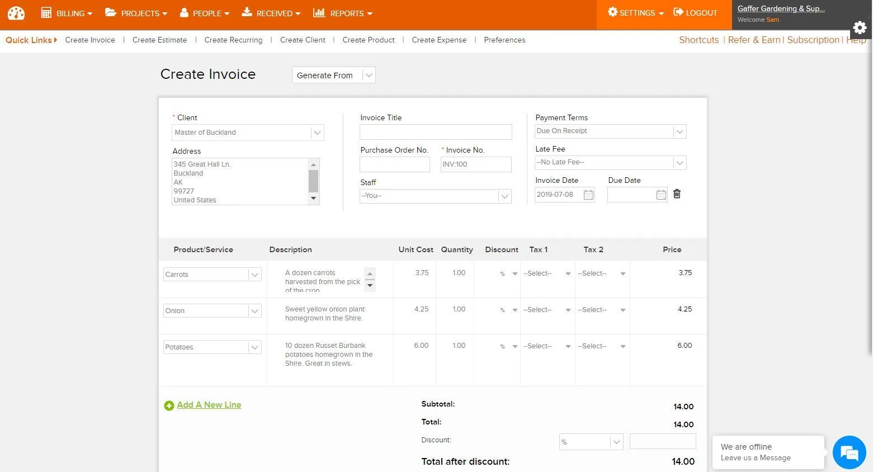Image resolution: width=873 pixels, height=472 pixels.
Task: Click the dashboard gauge logo icon
Action: point(16,13)
